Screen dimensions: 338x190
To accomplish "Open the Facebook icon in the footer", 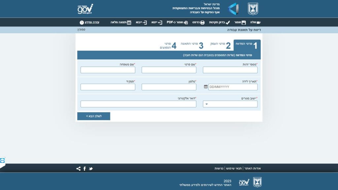I will tap(84, 169).
